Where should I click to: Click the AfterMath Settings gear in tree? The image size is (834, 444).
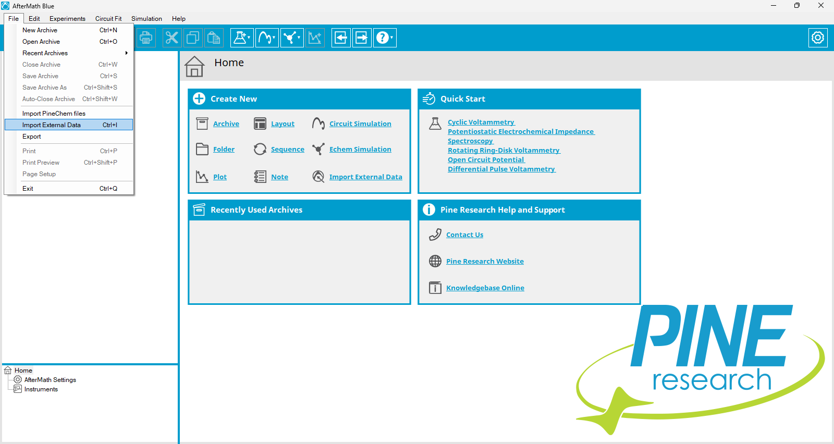pos(18,379)
